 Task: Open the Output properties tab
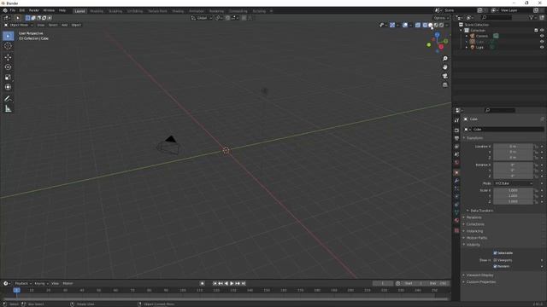pyautogui.click(x=456, y=138)
